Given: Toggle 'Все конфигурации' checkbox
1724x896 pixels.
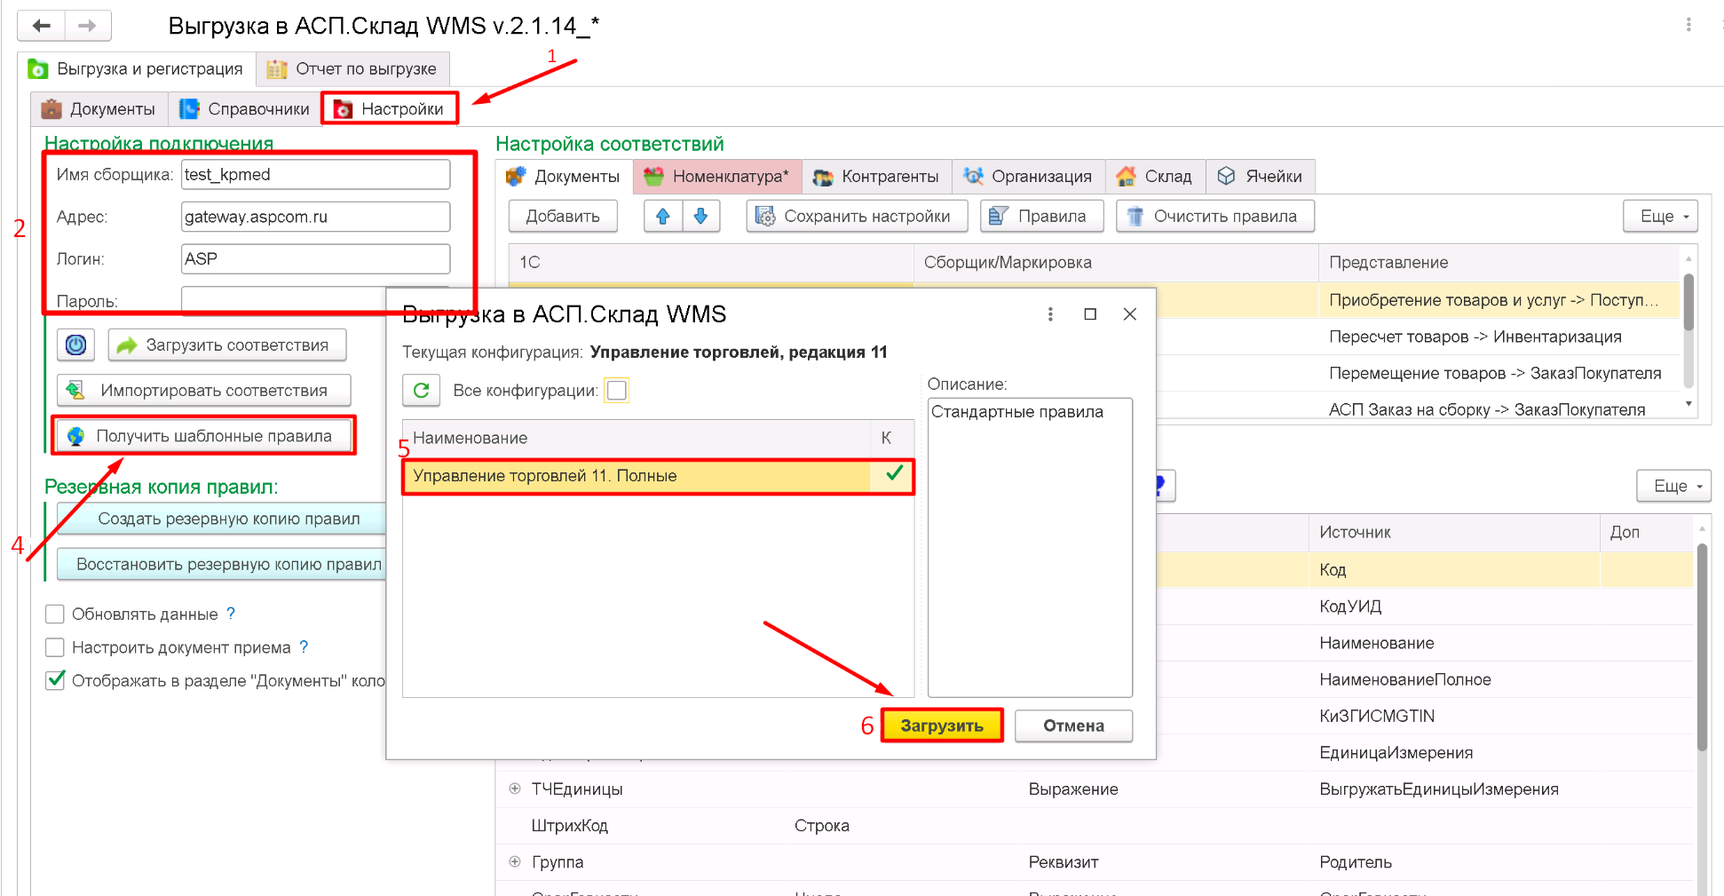Looking at the screenshot, I should point(617,390).
